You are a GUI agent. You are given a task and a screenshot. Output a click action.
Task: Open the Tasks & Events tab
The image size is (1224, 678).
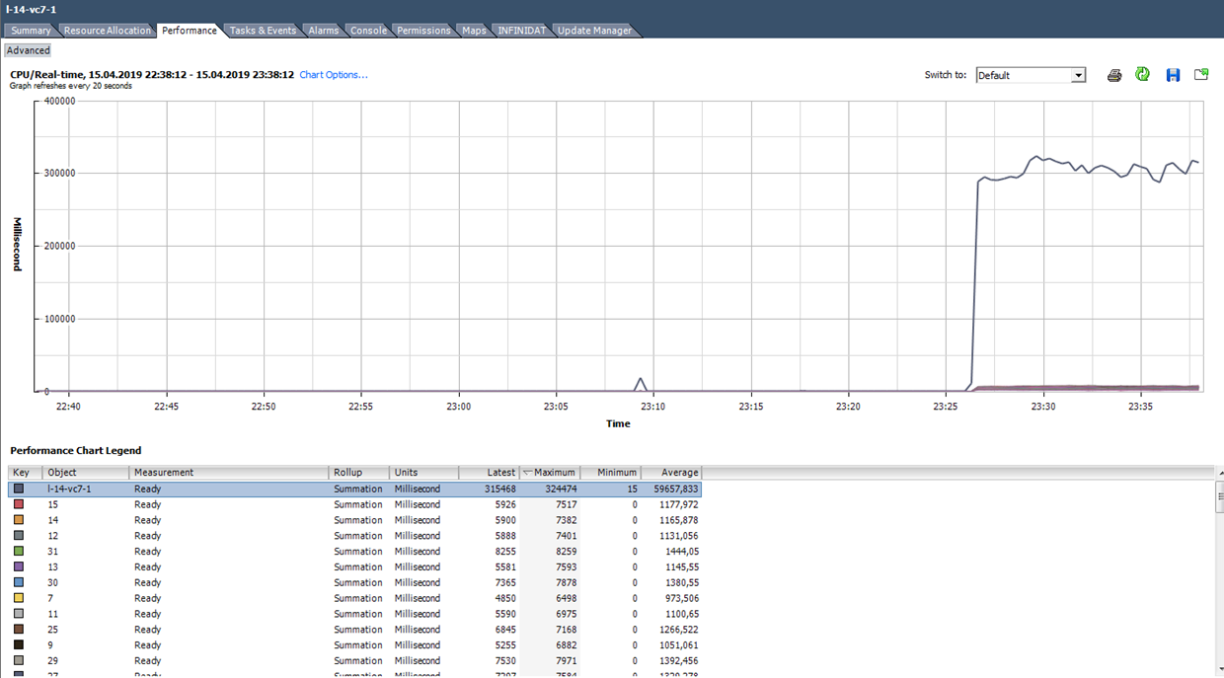(x=262, y=30)
